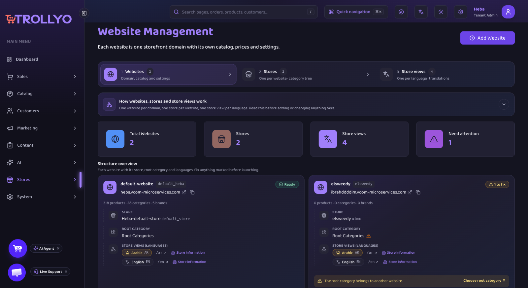Click the elsweedy website globe icon
This screenshot has height=288, width=528.
pos(320,187)
